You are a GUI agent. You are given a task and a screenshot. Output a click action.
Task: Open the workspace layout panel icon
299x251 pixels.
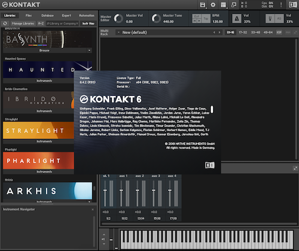point(223,5)
